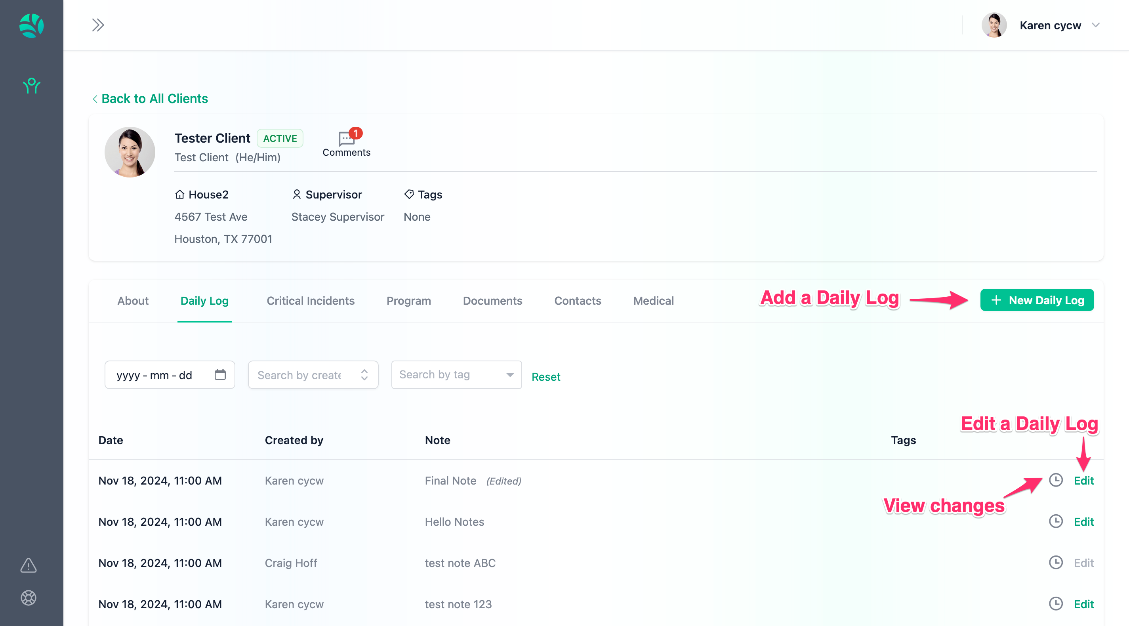Open calendar picker in date field
Image resolution: width=1129 pixels, height=626 pixels.
tap(220, 374)
